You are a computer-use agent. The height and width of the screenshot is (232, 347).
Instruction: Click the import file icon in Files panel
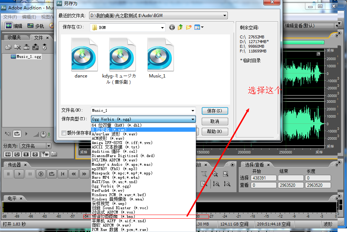point(8,47)
